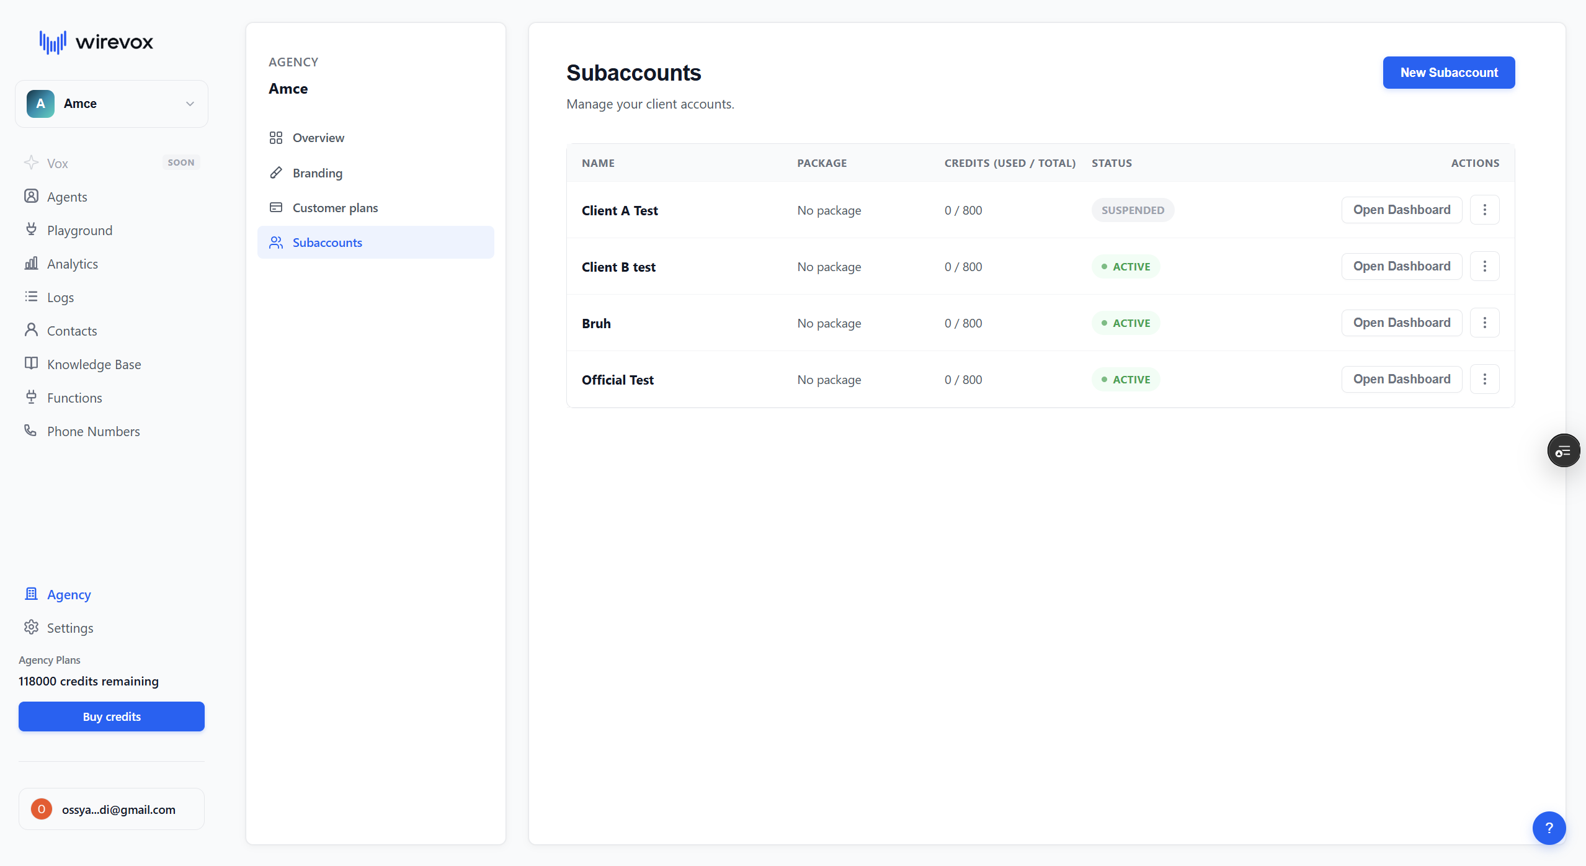Screen dimensions: 1586x866
Task: Open the ossya...di@gmail.com account card
Action: [x=112, y=809]
